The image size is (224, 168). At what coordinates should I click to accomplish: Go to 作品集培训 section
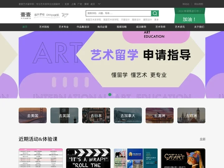click(x=83, y=27)
